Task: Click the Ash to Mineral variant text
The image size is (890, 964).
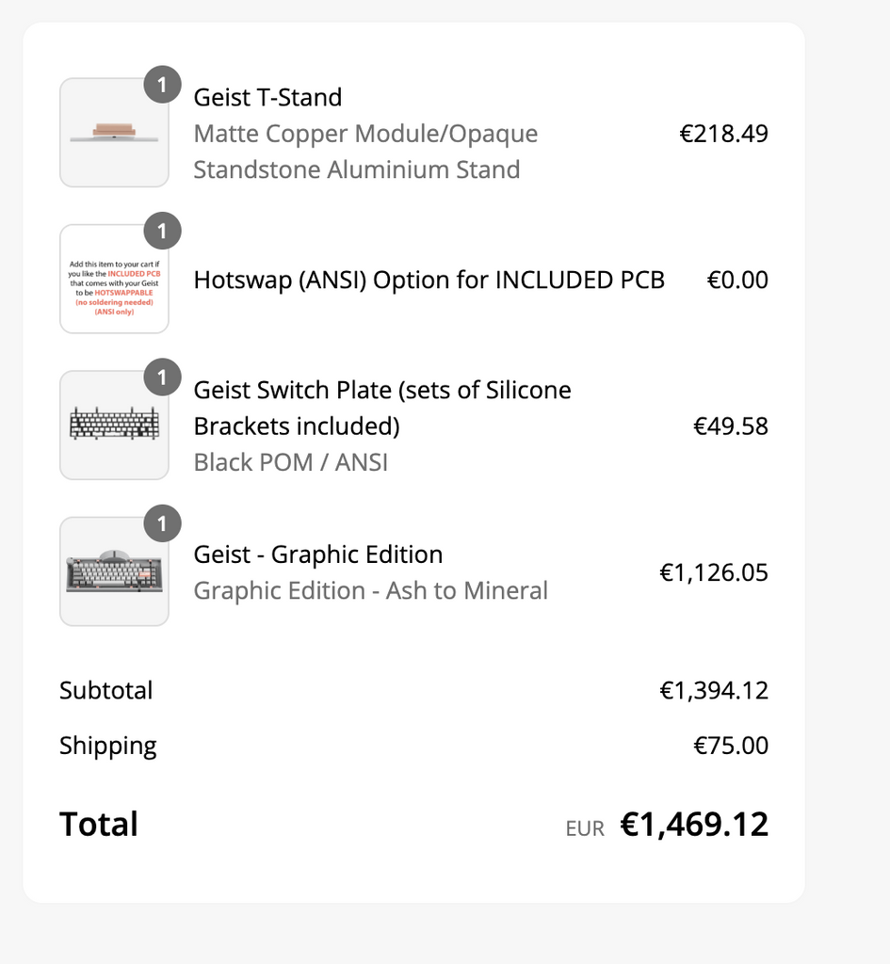Action: pyautogui.click(x=370, y=590)
